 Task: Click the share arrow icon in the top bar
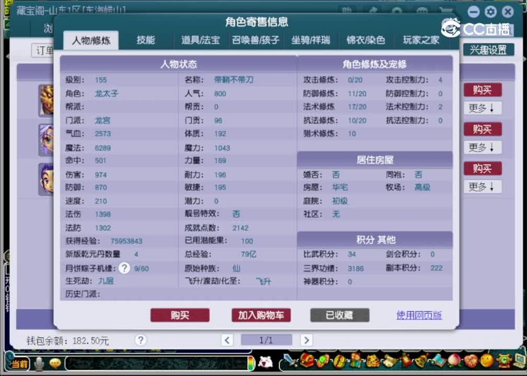373,10
